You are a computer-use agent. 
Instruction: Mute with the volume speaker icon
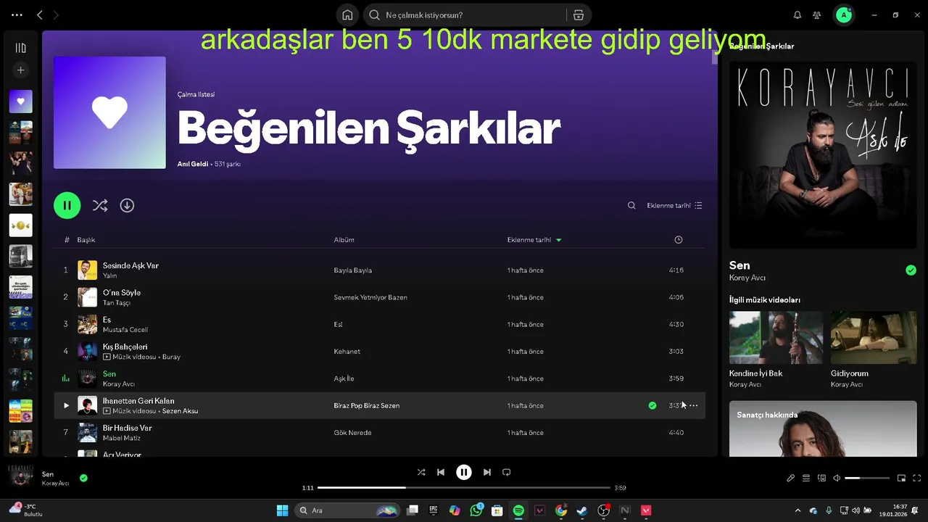[x=837, y=478]
